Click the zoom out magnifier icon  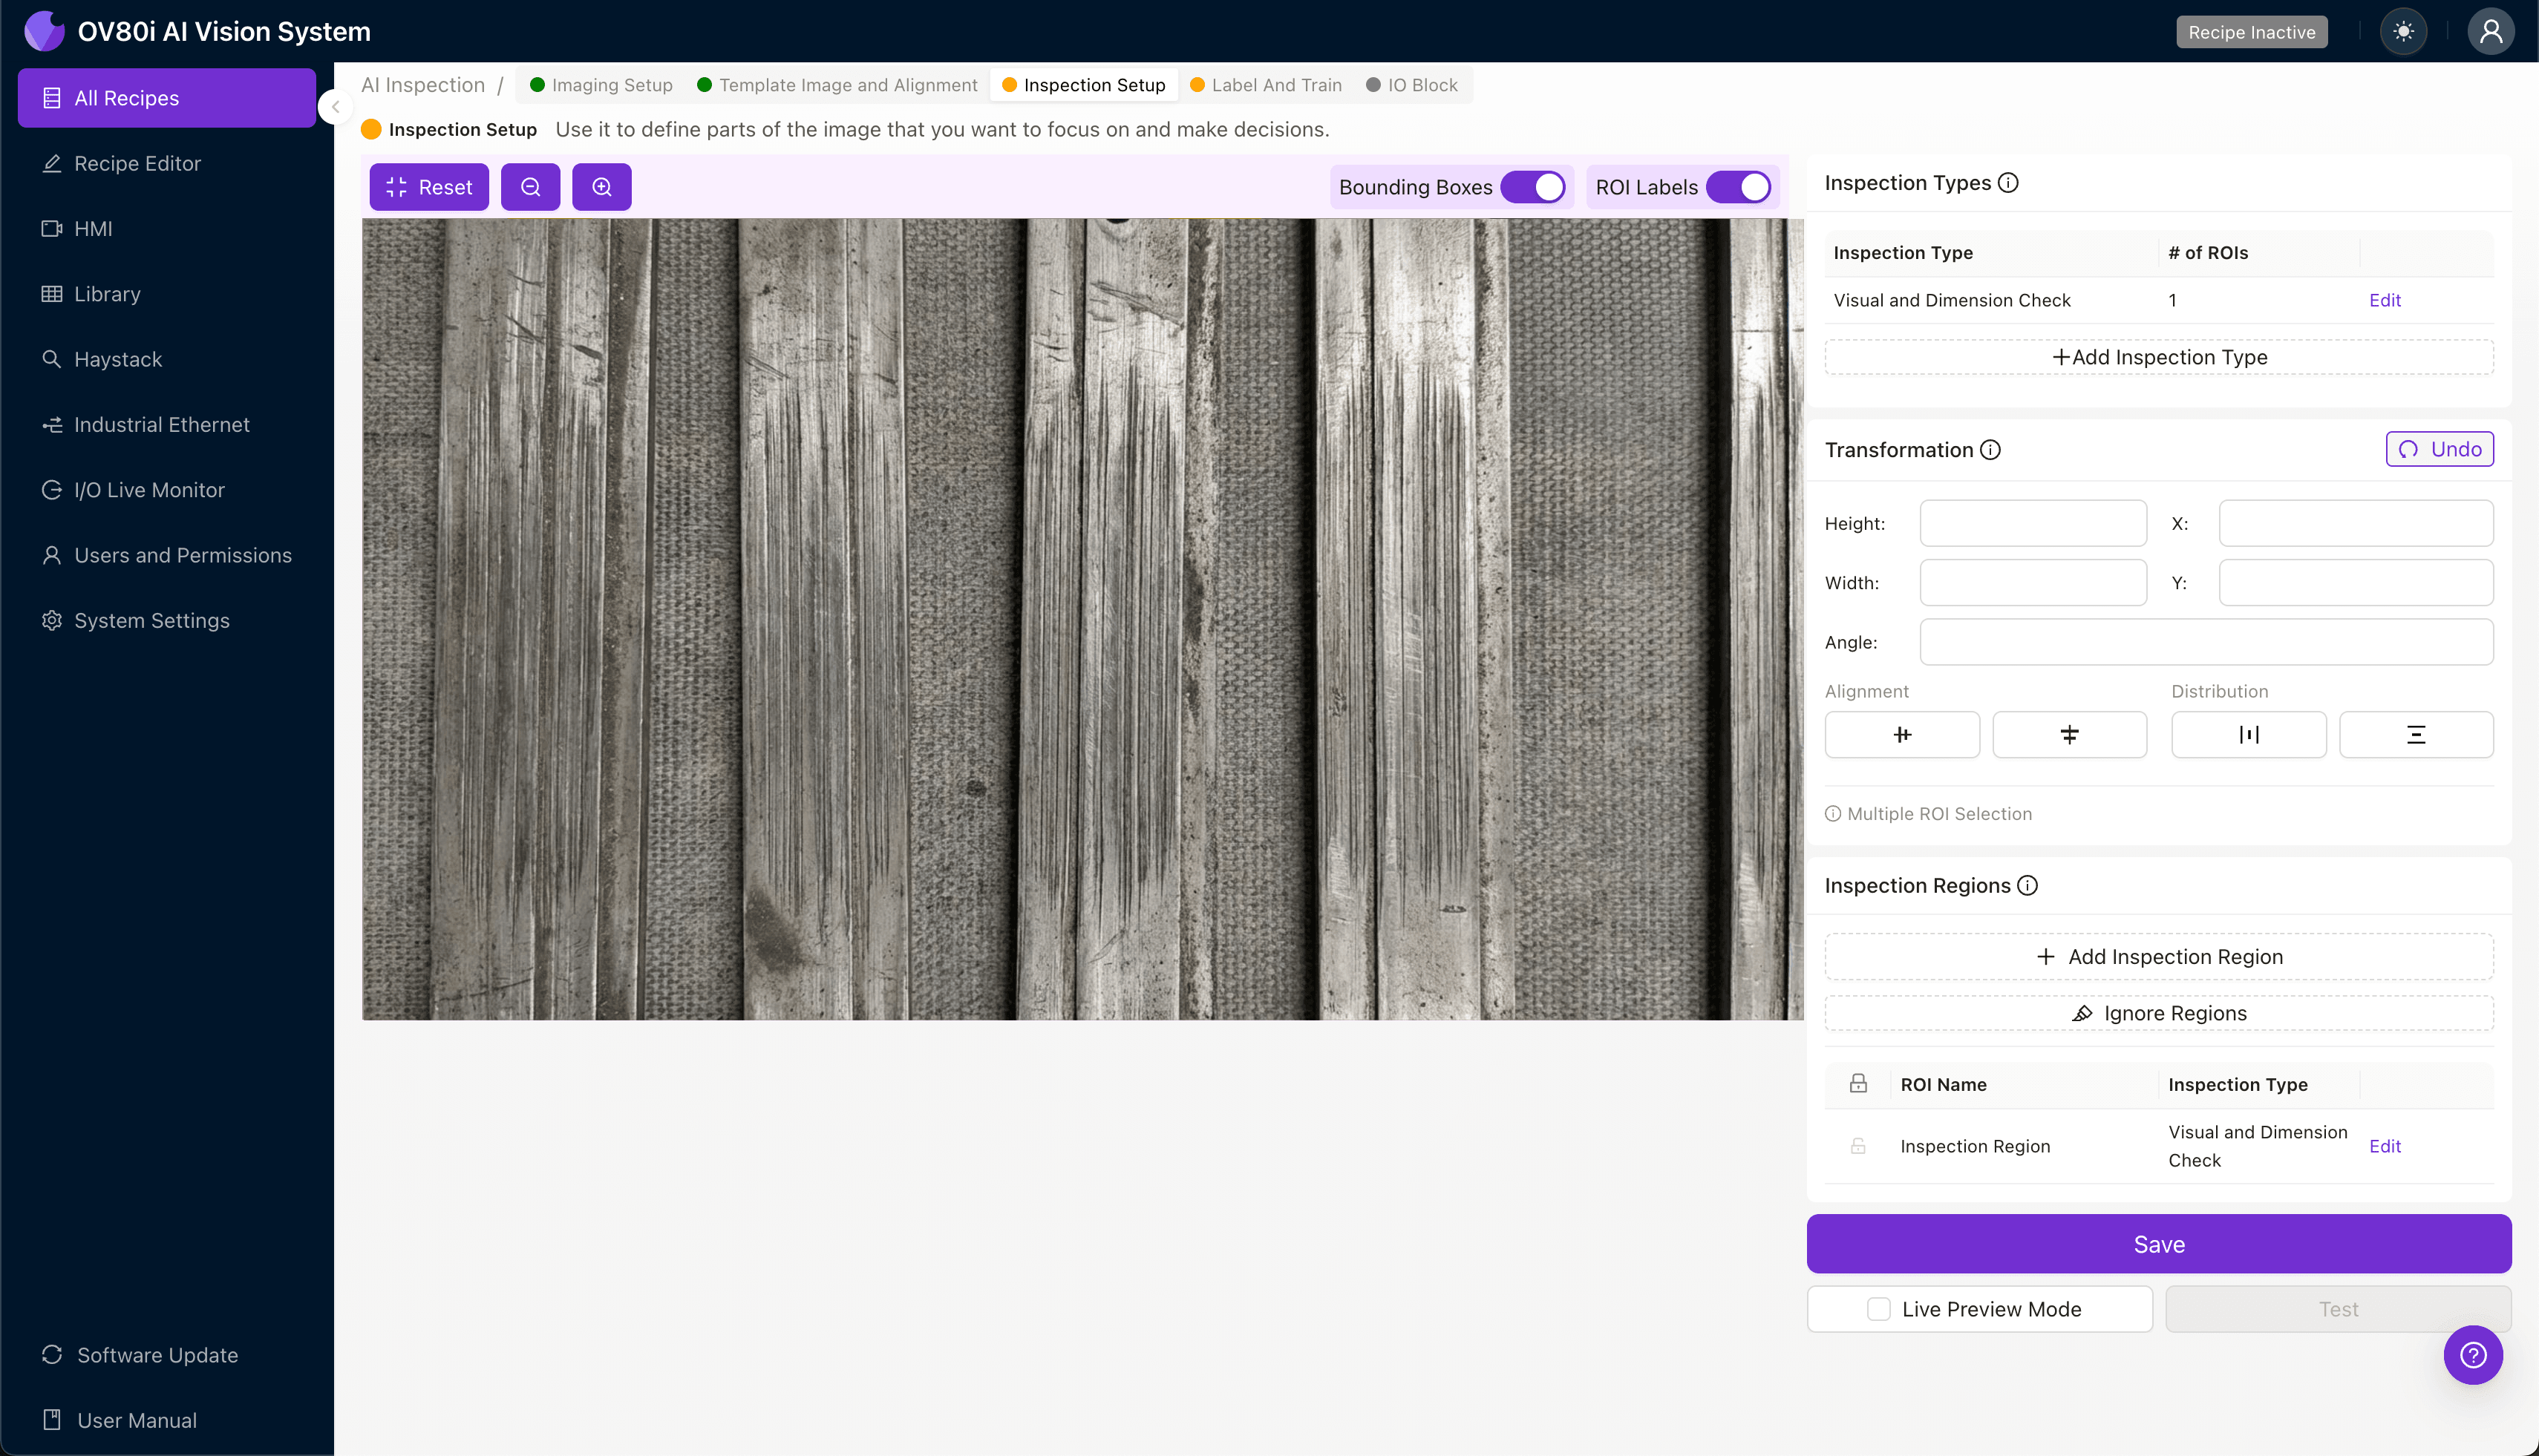click(x=530, y=186)
